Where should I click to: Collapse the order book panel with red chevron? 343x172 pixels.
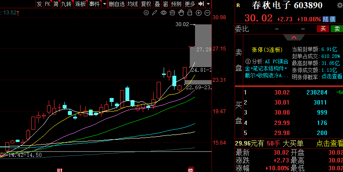pyautogui.click(x=294, y=37)
